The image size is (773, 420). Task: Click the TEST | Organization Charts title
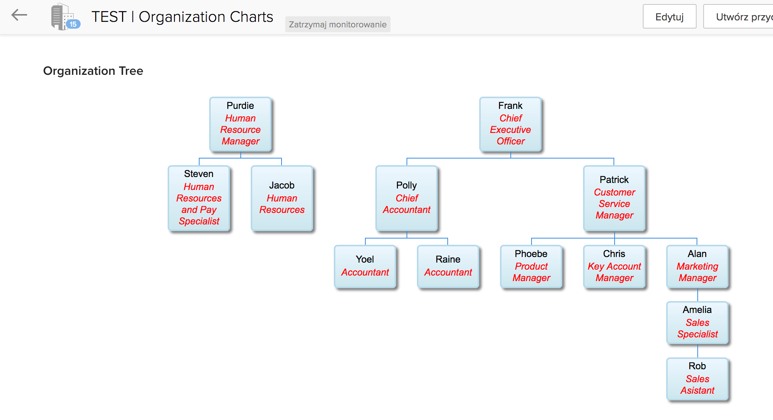pos(182,17)
